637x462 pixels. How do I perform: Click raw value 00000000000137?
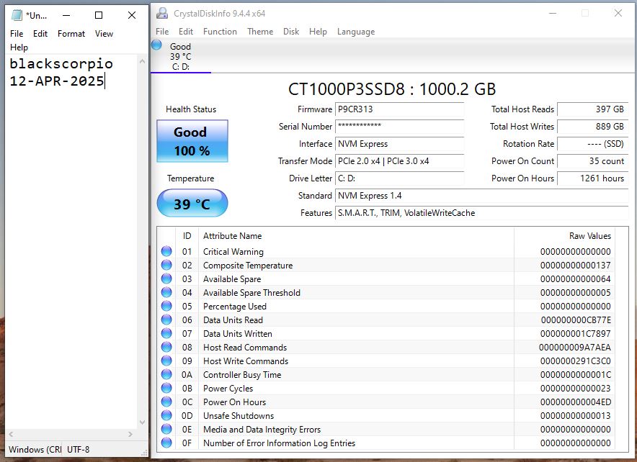[576, 266]
